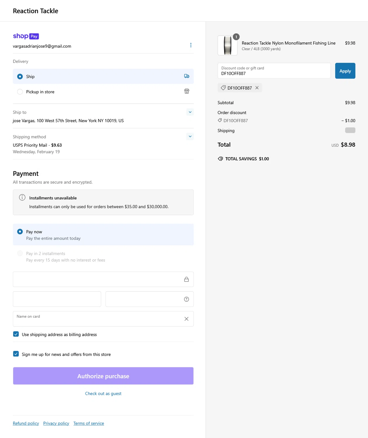Image resolution: width=368 pixels, height=438 pixels.
Task: Show the security code help question icon
Action: coord(186,299)
